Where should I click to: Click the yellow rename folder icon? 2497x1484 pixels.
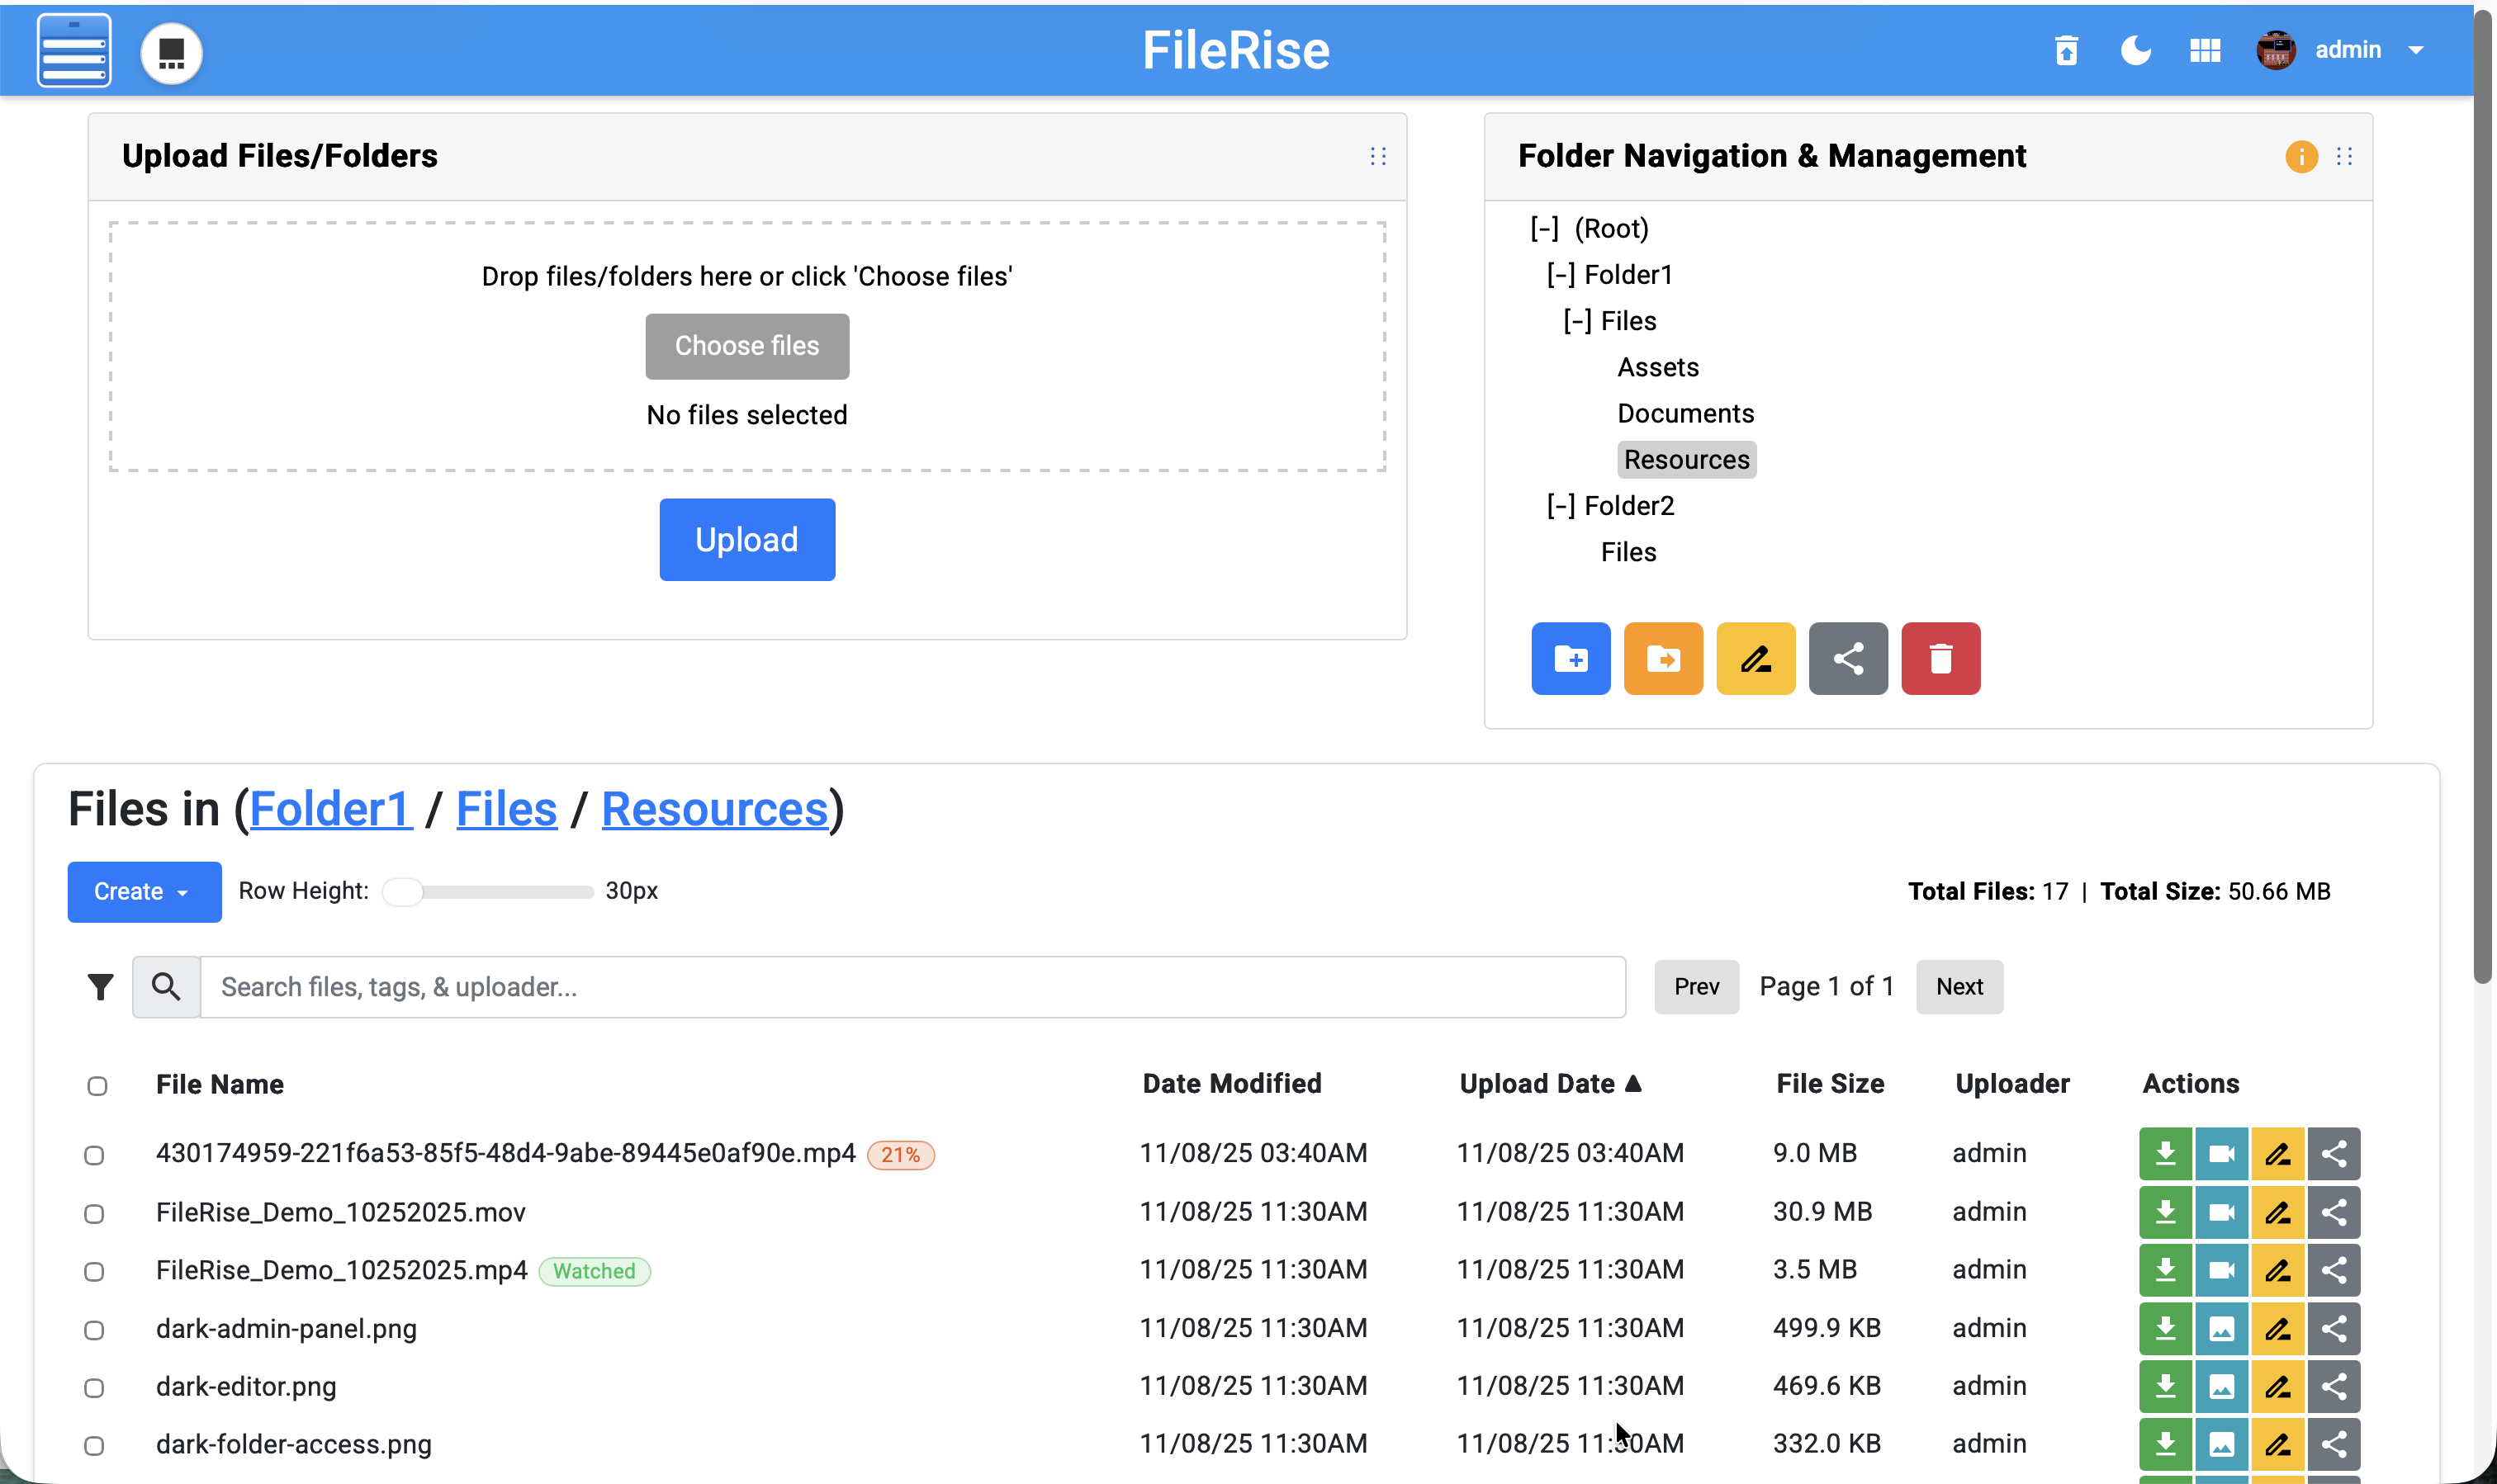pyautogui.click(x=1755, y=659)
